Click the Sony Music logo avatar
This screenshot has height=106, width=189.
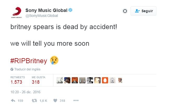16,12
